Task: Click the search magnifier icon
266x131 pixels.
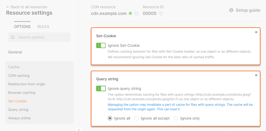Action: tap(13, 37)
